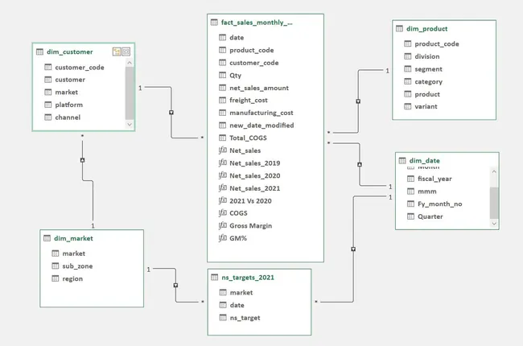
Task: Click scroll-down arrow in dim_date table
Action: (x=494, y=224)
